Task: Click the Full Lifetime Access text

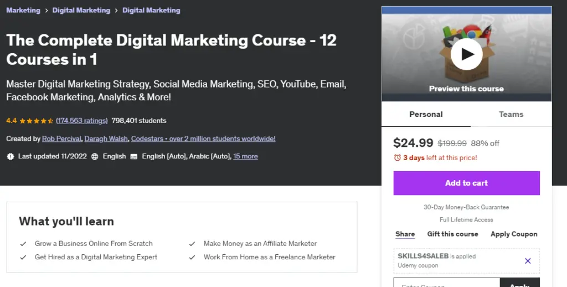Action: coord(466,220)
